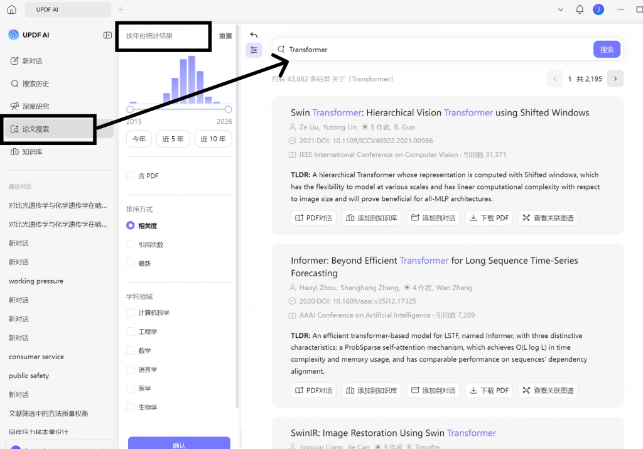Expand the title bar chevron dropdown
643x449 pixels.
coord(560,9)
